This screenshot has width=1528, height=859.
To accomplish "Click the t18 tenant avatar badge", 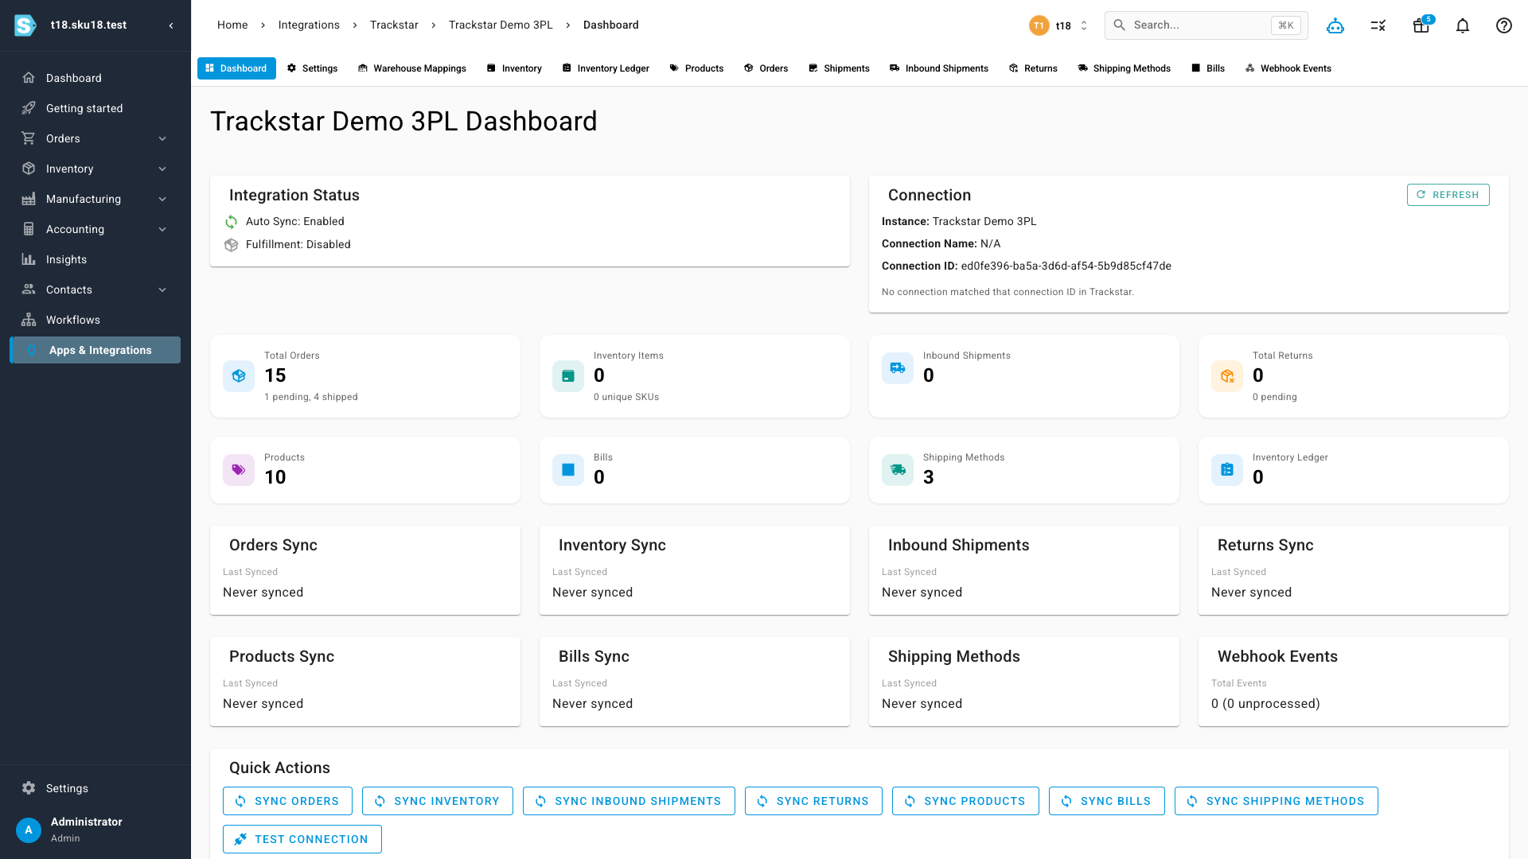I will pyautogui.click(x=1039, y=25).
